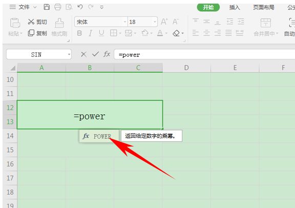Click the merged cell containing =power
The width and height of the screenshot is (295, 208).
click(90, 115)
